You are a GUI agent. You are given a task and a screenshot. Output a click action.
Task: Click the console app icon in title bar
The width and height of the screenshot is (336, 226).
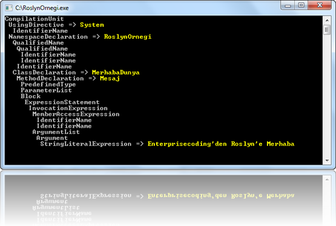[x=9, y=8]
